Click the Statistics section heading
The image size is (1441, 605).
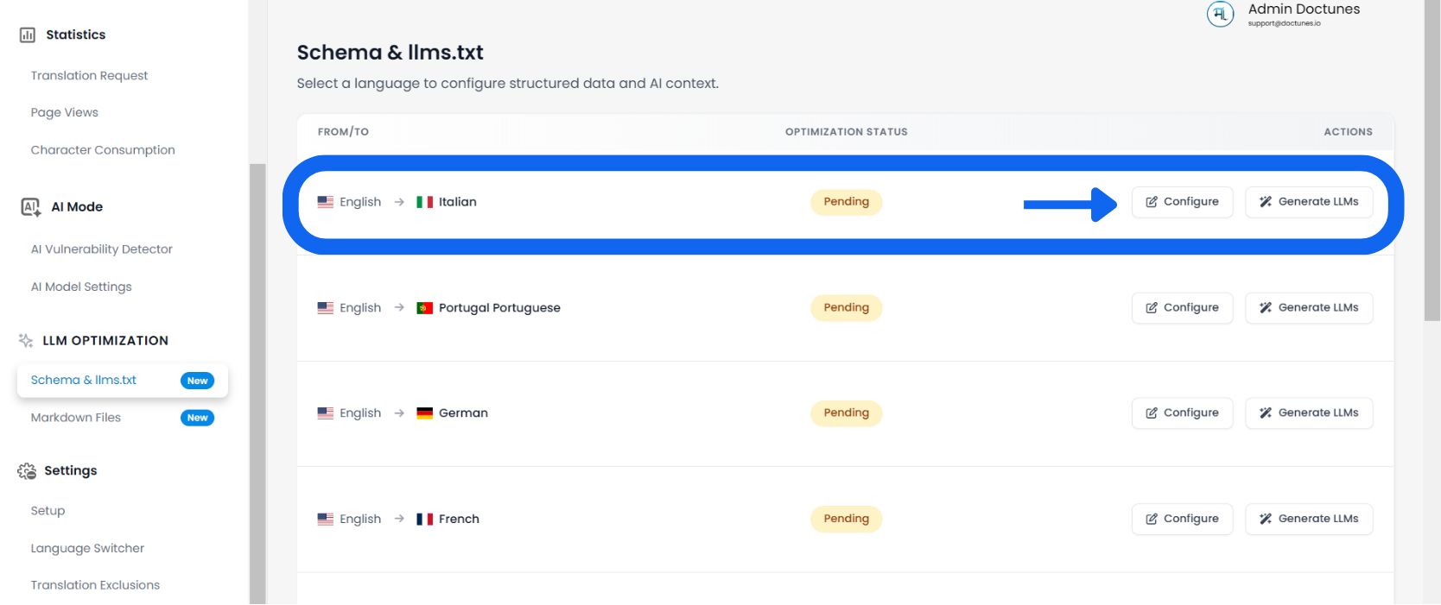pyautogui.click(x=75, y=35)
